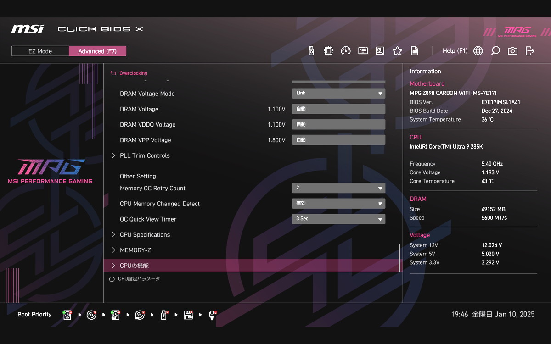
Task: Switch to Advanced (F7) mode
Action: (97, 51)
